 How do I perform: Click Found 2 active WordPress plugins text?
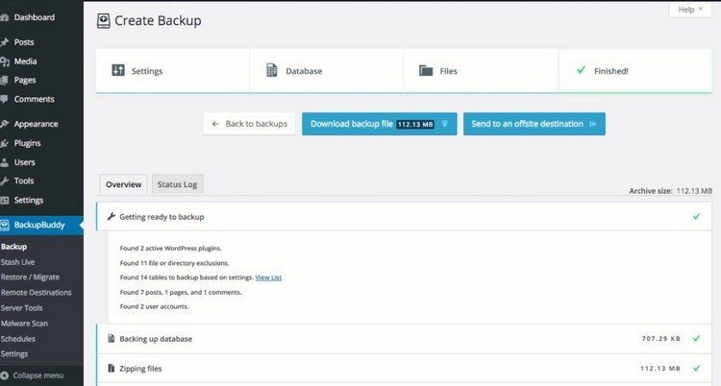point(170,249)
